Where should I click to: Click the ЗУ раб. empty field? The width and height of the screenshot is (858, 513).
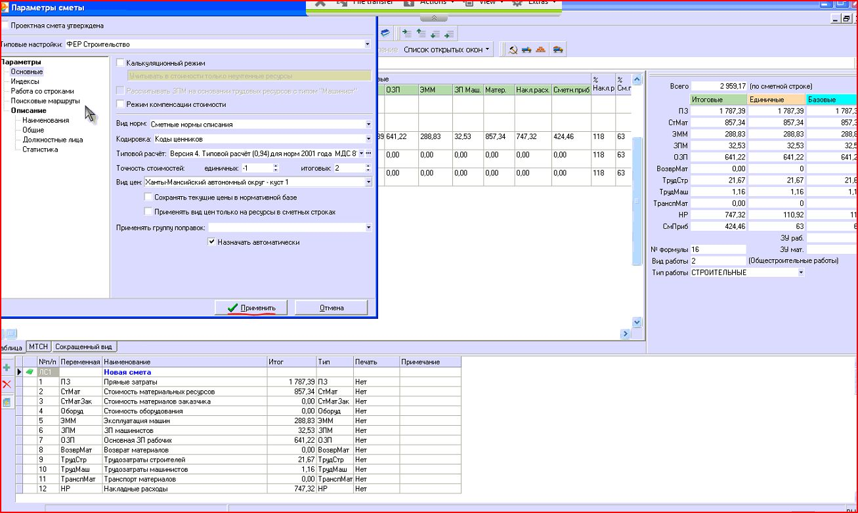pos(832,238)
